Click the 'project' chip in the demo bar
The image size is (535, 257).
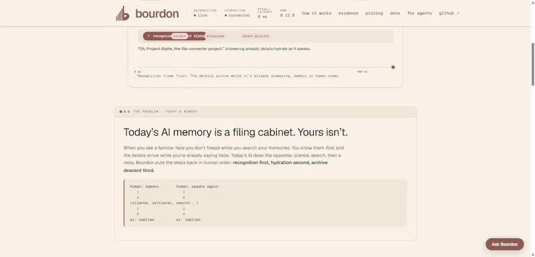point(179,36)
